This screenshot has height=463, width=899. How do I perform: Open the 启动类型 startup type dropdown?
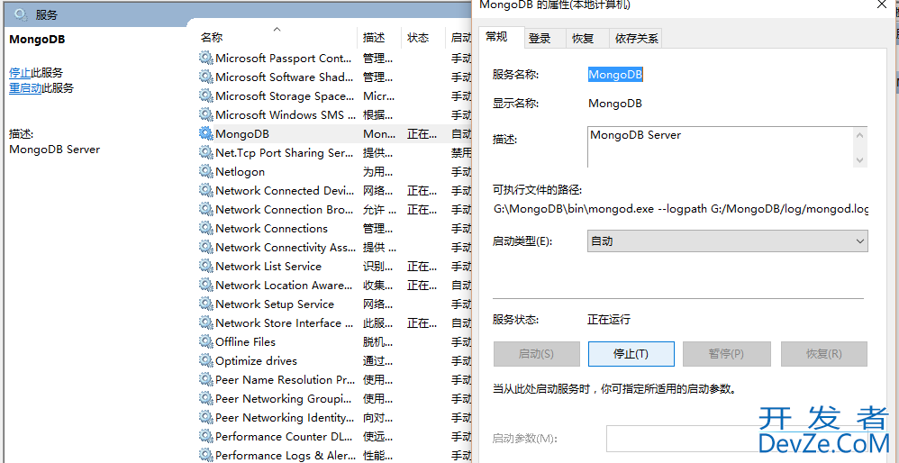[x=728, y=241]
